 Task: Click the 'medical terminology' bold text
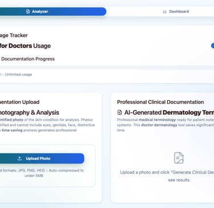(157, 120)
